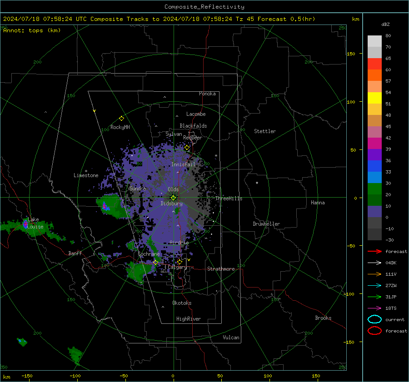
Task: Click the Vulcan town label
Action: coord(231,337)
